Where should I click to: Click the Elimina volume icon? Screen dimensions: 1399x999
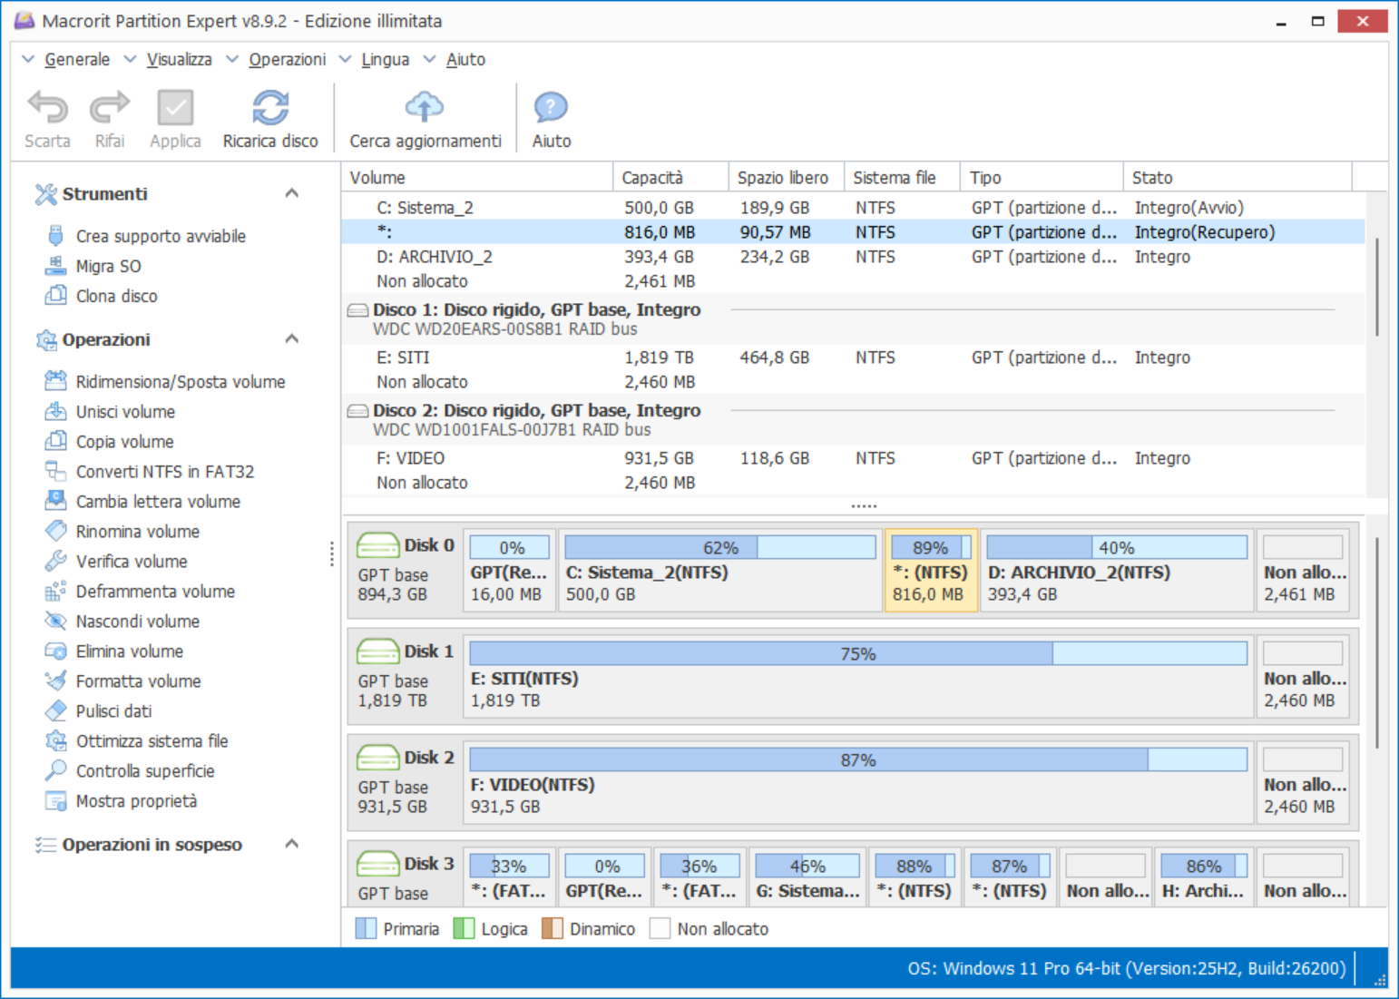(x=55, y=651)
